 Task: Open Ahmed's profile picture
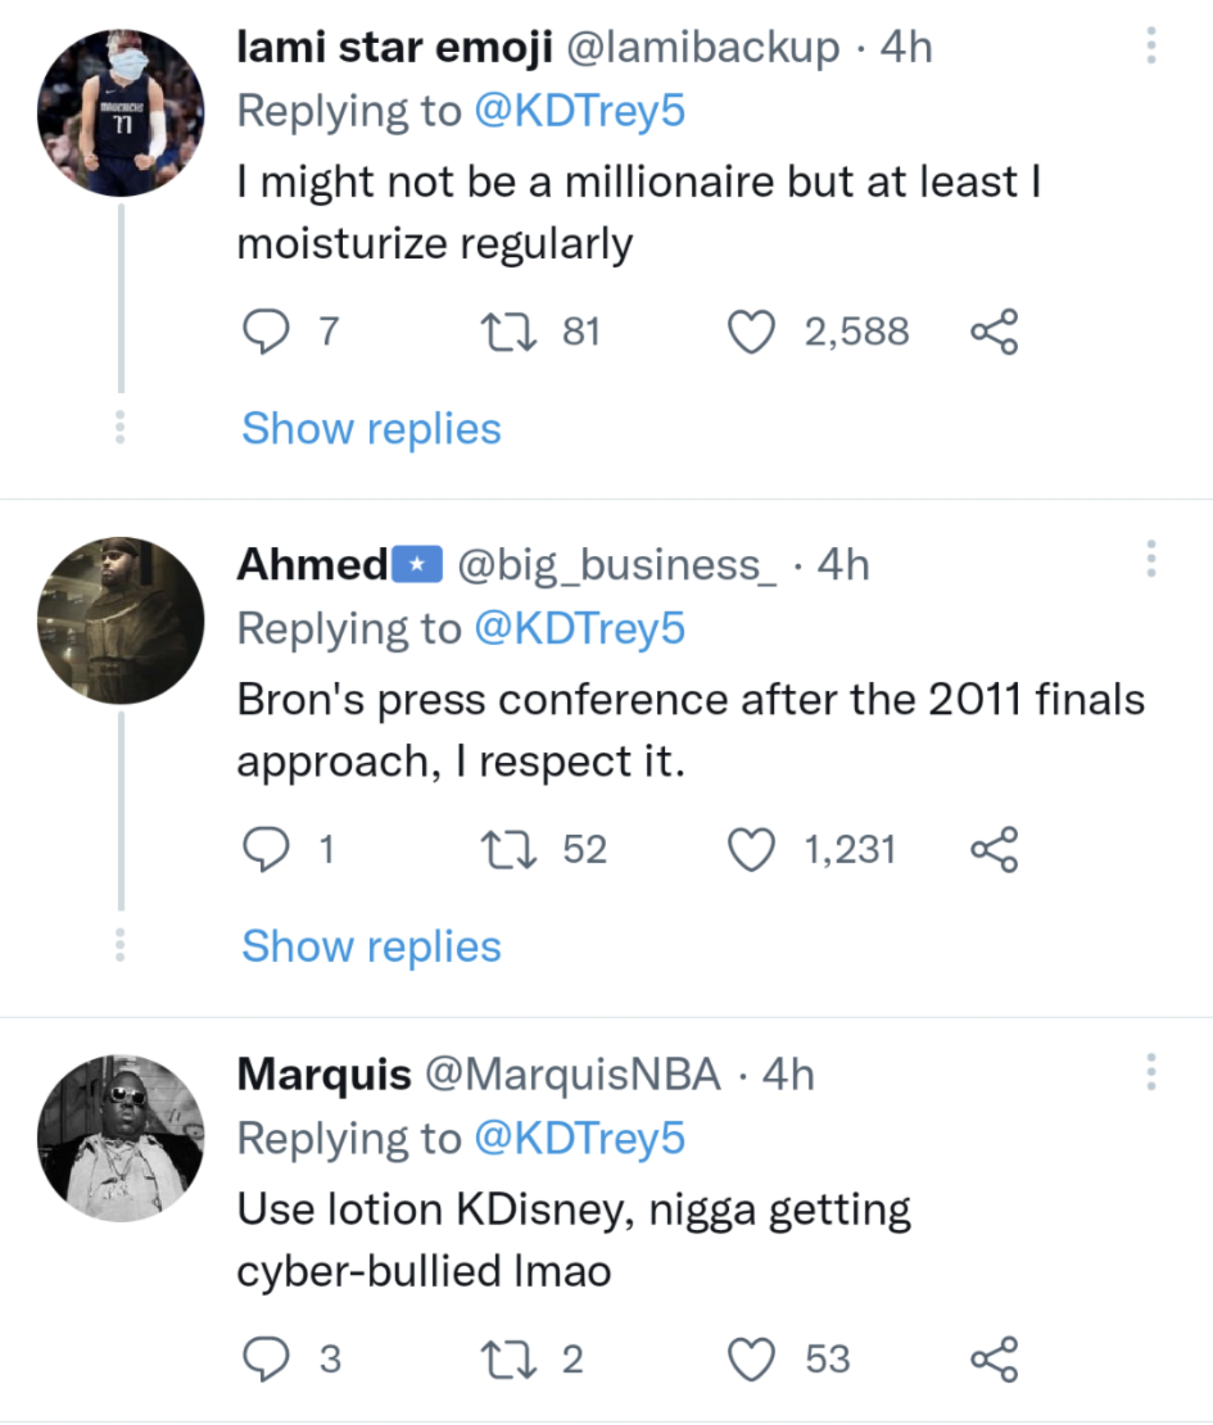tap(121, 621)
